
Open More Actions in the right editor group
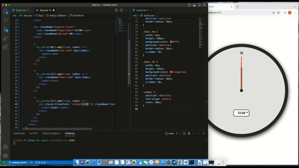coord(204,10)
